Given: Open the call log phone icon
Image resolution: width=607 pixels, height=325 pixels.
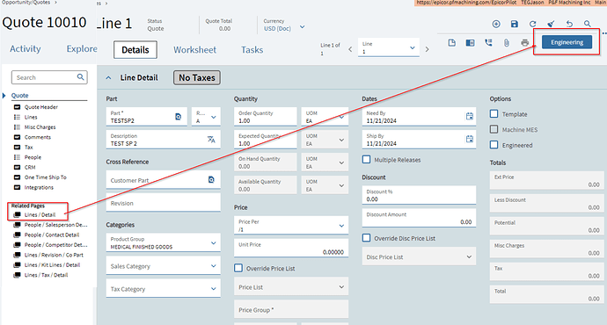Looking at the screenshot, I should tap(488, 42).
